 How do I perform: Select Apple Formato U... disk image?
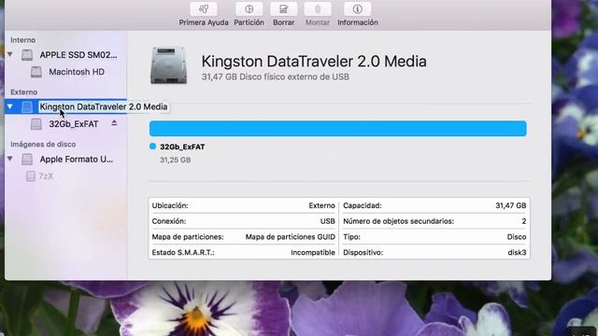77,160
